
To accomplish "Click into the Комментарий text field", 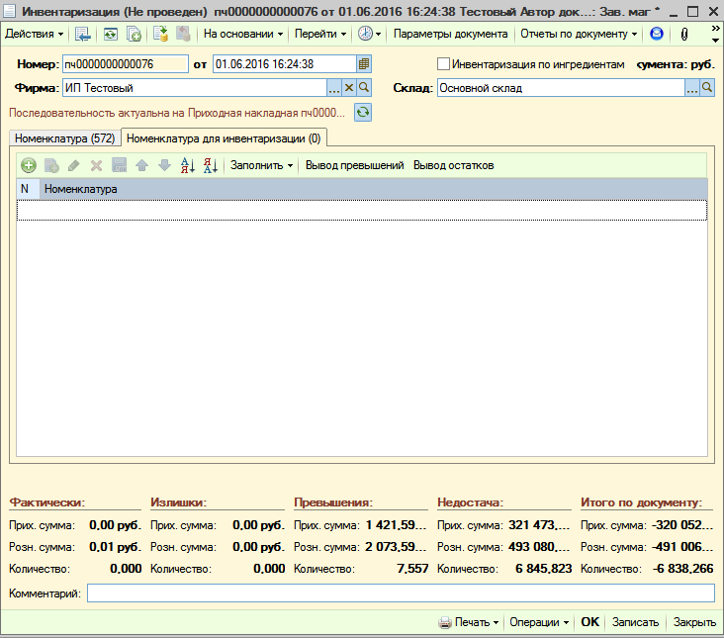I will (401, 593).
